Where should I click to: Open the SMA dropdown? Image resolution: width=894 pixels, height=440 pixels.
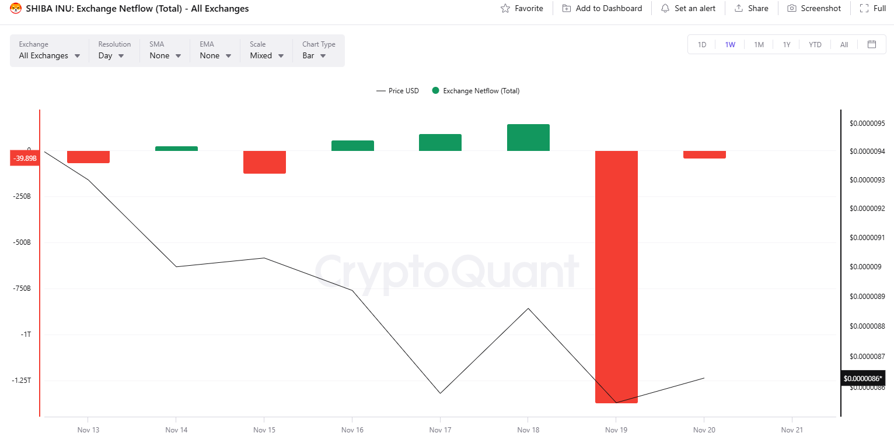pyautogui.click(x=165, y=51)
